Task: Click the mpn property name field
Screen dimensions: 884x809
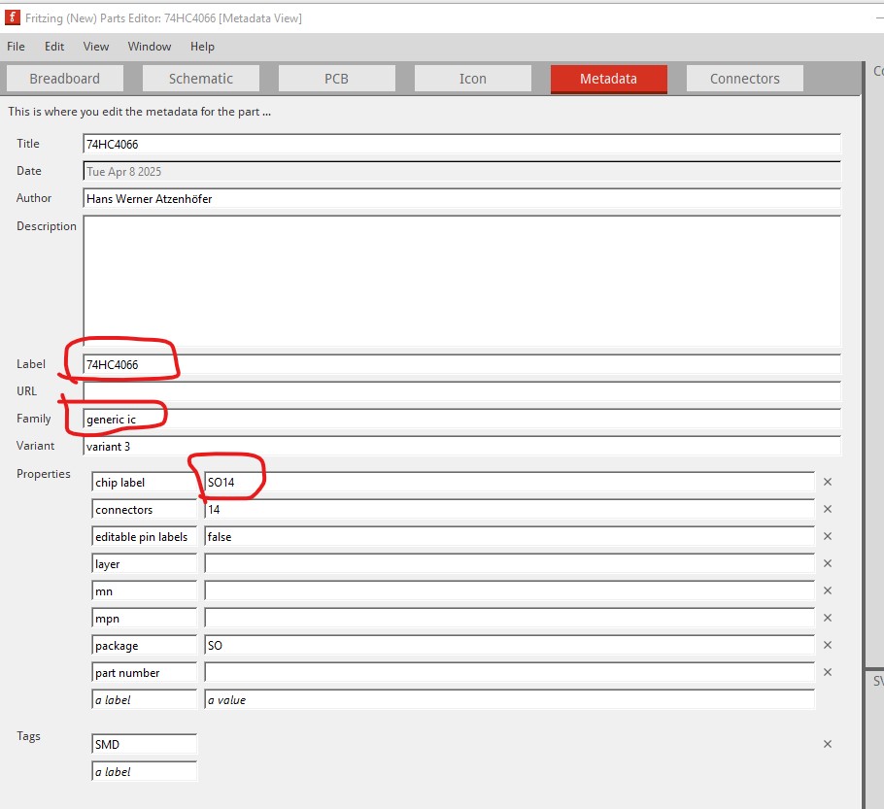Action: tap(144, 618)
